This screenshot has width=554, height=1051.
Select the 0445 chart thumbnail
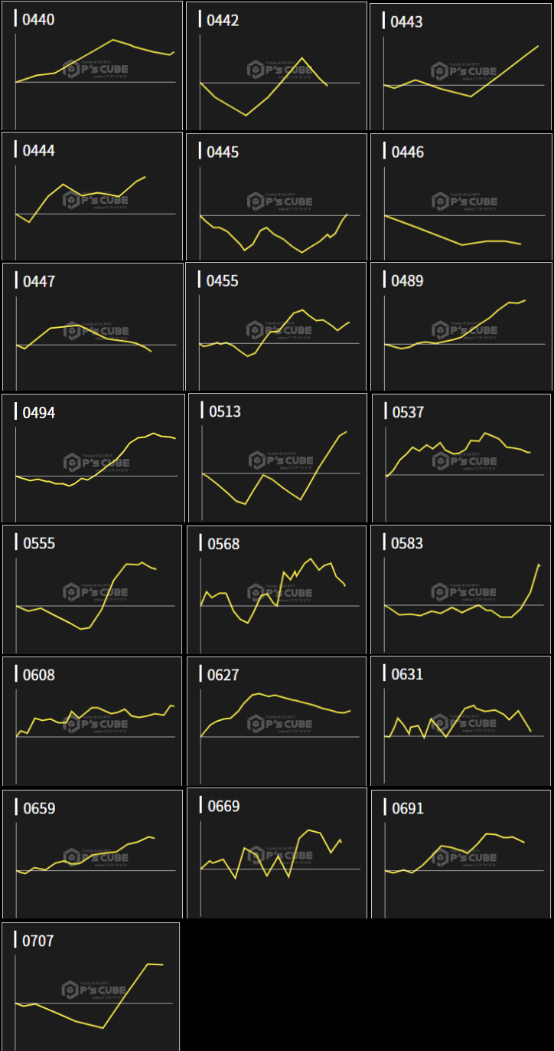point(276,198)
